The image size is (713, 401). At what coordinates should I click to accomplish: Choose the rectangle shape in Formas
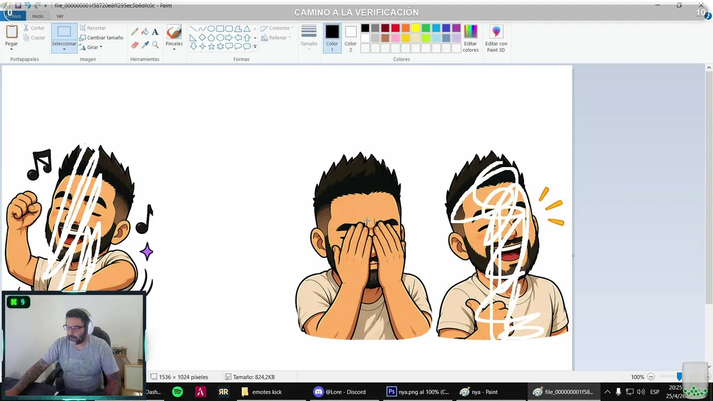[220, 29]
